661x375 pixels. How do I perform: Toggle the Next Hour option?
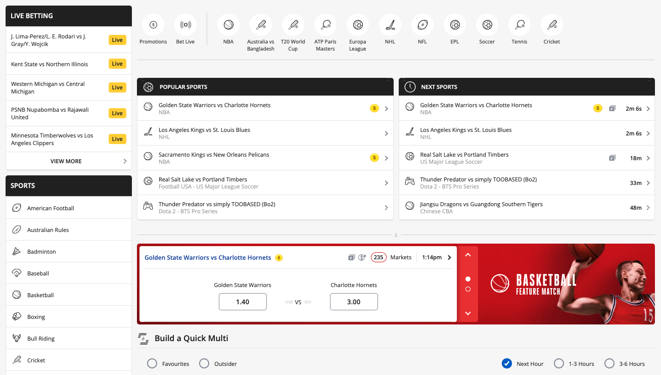point(507,363)
